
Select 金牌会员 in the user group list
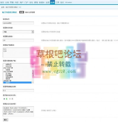pyautogui.click(x=8, y=64)
